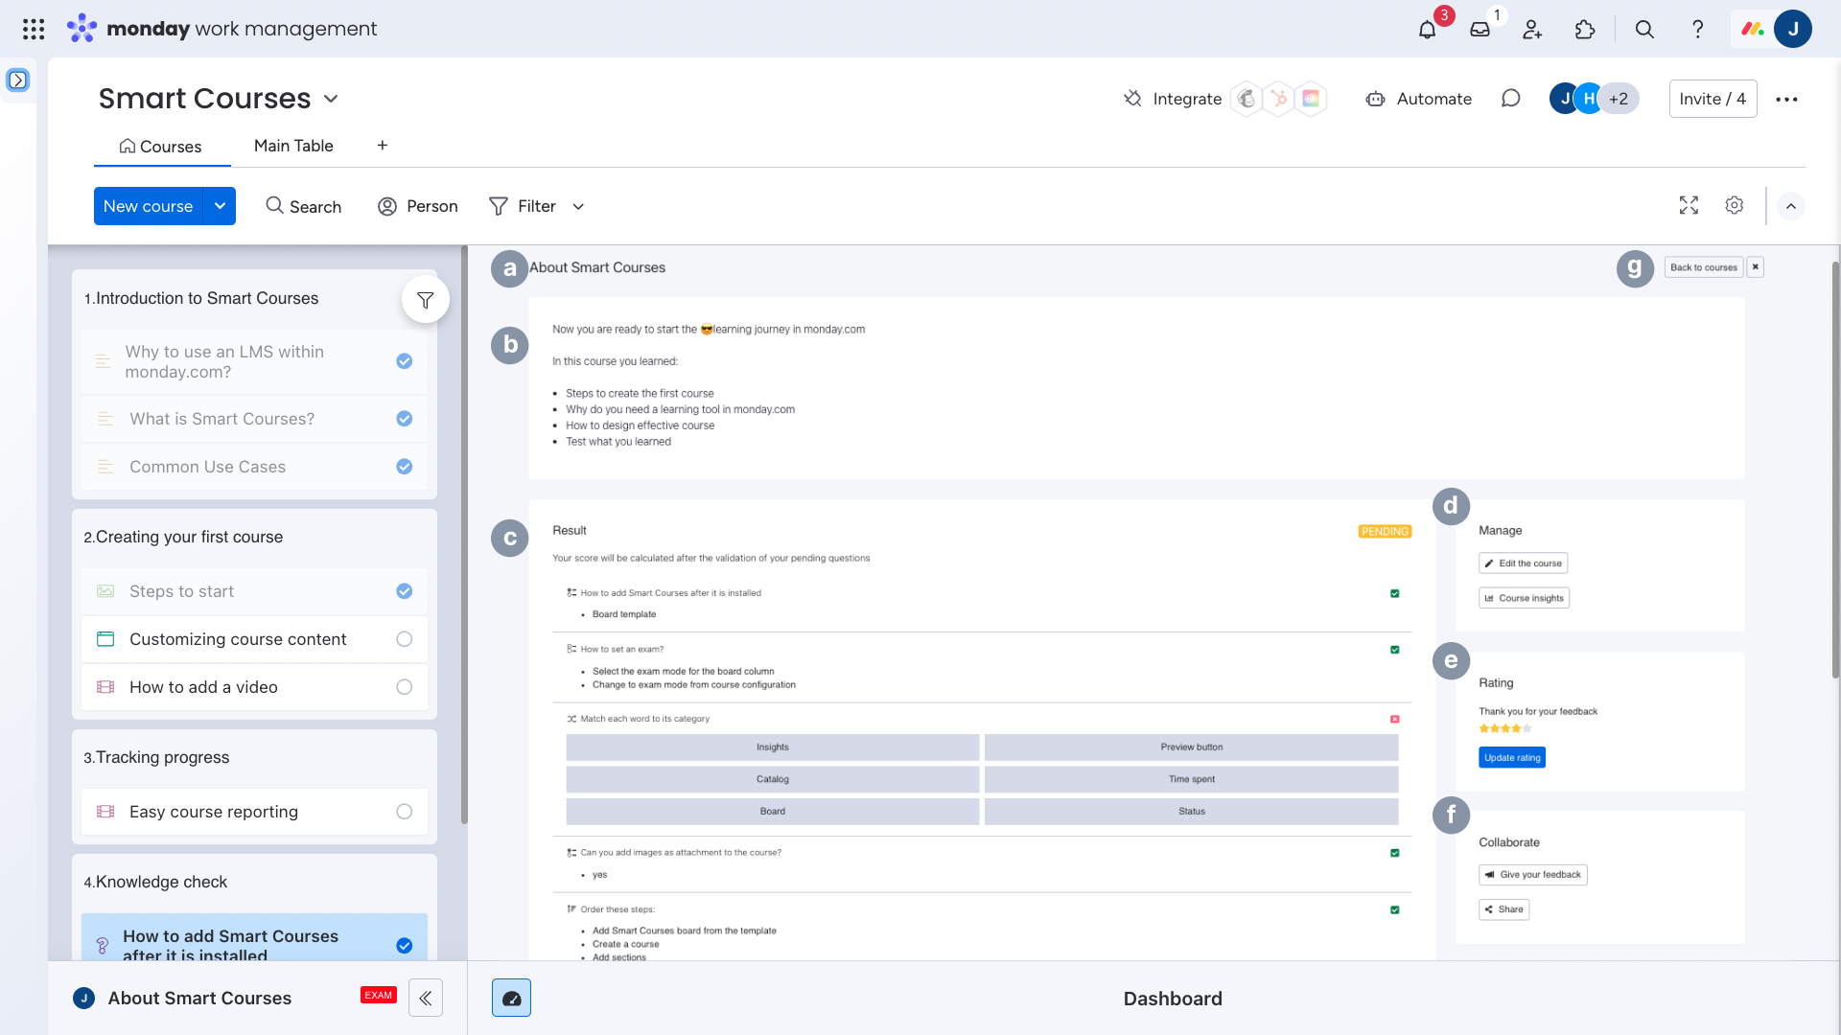Add a new board view with plus
1841x1035 pixels.
click(x=383, y=146)
